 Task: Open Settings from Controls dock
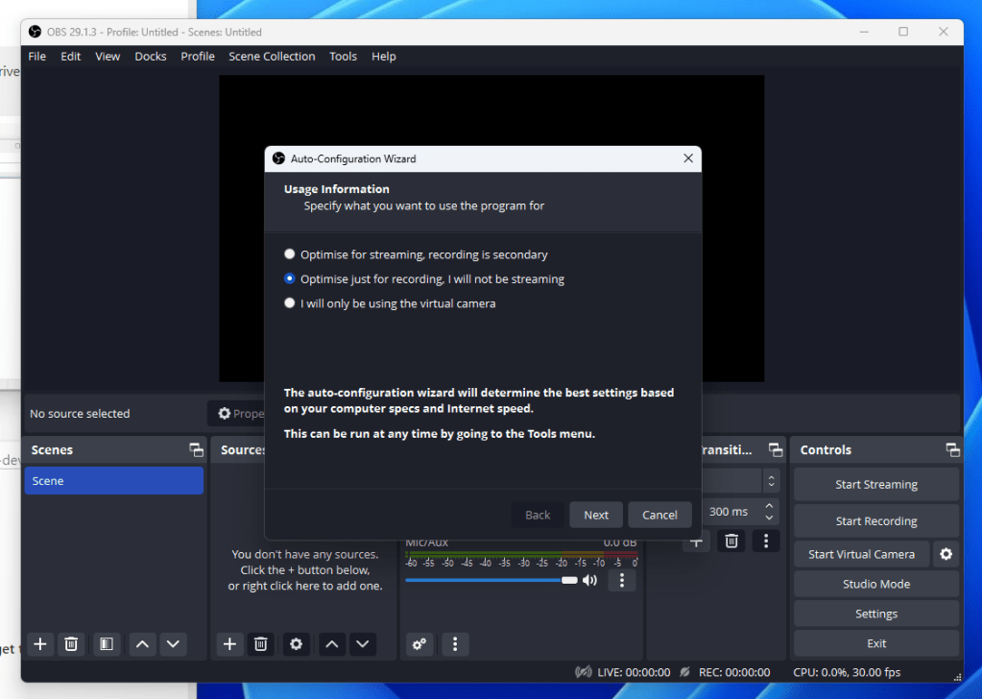[x=876, y=614]
